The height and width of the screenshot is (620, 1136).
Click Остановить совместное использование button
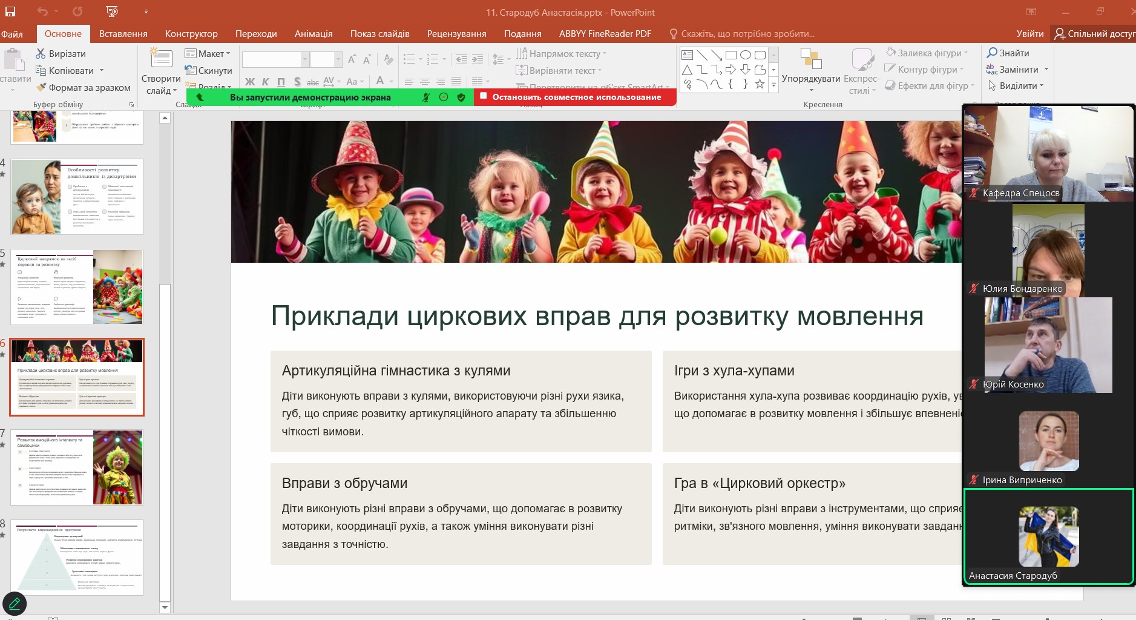[575, 97]
